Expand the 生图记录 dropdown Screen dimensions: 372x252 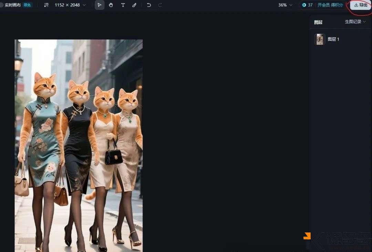click(x=355, y=22)
